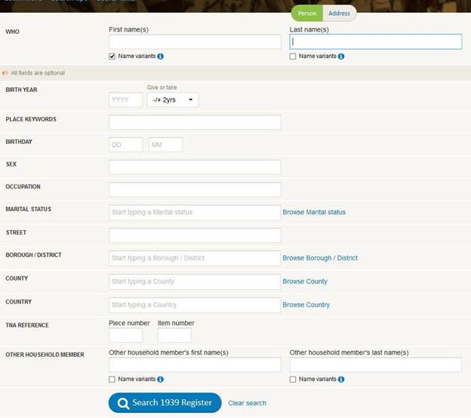471x418 pixels.
Task: Click other household member's first name field
Action: (x=195, y=365)
